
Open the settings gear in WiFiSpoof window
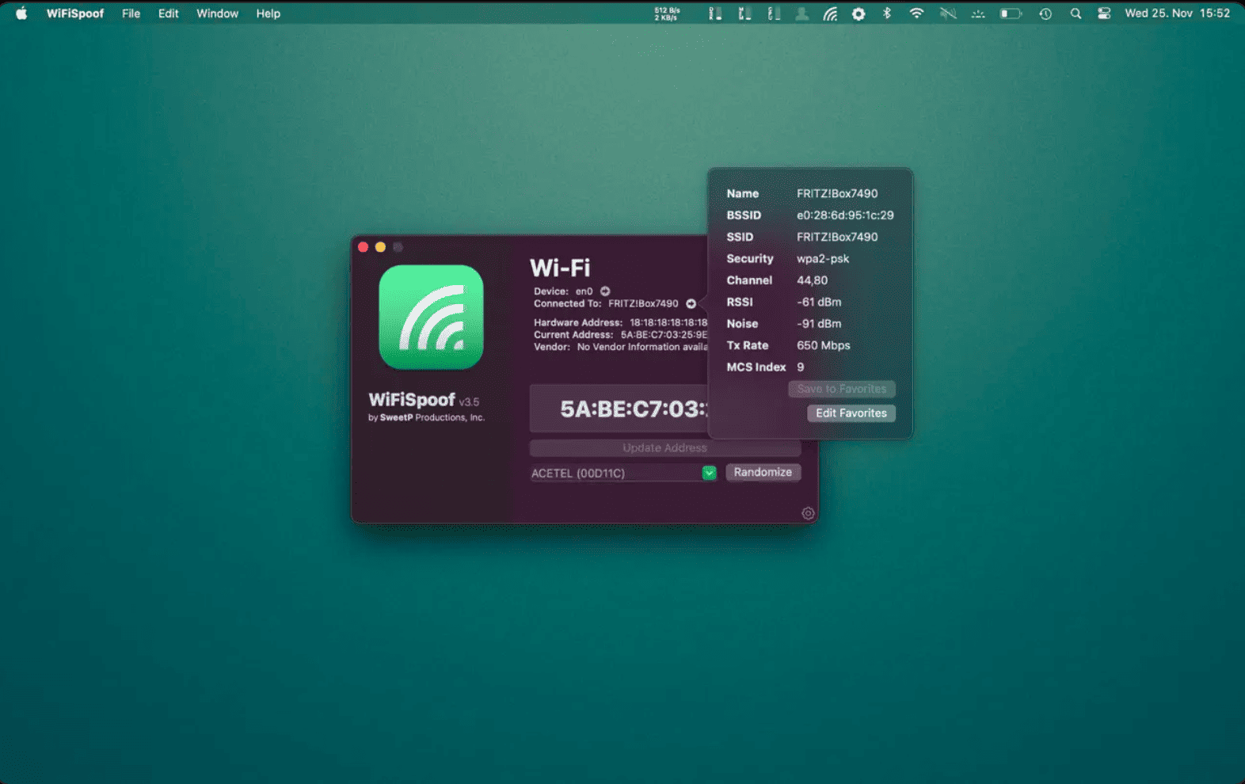(x=808, y=513)
